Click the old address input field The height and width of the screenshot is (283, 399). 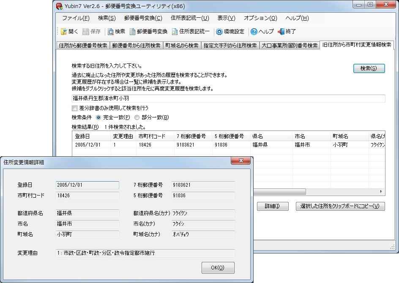pyautogui.click(x=228, y=98)
